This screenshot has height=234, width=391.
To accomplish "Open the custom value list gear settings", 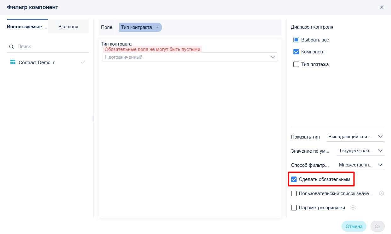I will [x=382, y=193].
